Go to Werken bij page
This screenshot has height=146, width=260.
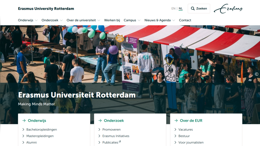112,20
